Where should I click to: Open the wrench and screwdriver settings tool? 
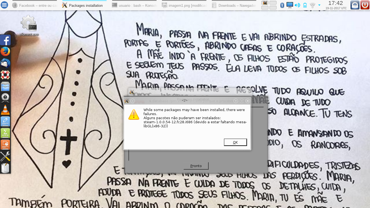click(x=5, y=156)
